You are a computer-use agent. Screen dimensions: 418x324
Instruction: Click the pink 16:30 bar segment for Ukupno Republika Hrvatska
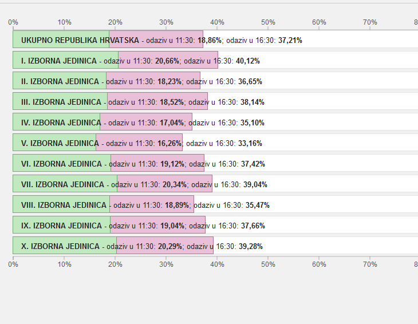(156, 39)
